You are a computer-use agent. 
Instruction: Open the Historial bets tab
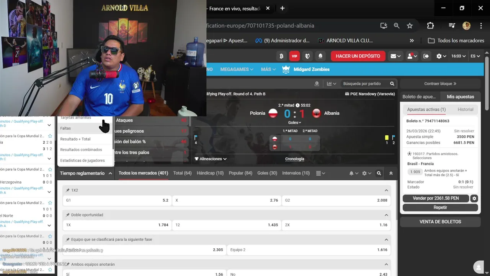(465, 109)
